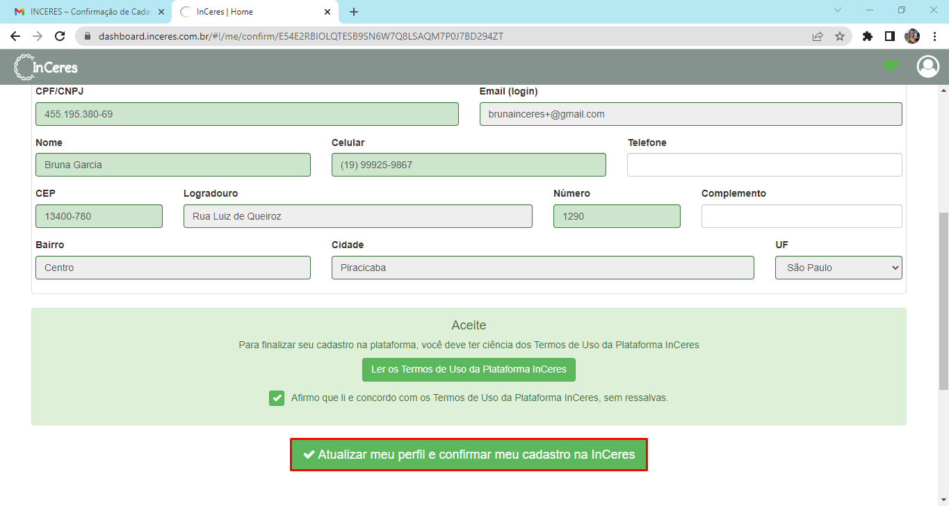
Task: Toggle the Chrome side panel icon
Action: click(x=889, y=36)
